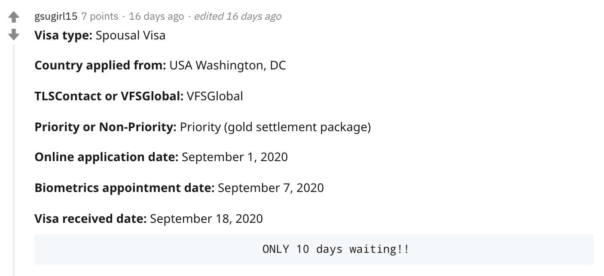
Task: Click the September 1, 2020 date
Action: [235, 157]
